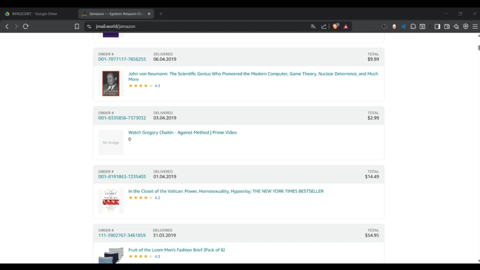Open site settings icon beside the URL
The height and width of the screenshot is (270, 480).
(x=89, y=27)
